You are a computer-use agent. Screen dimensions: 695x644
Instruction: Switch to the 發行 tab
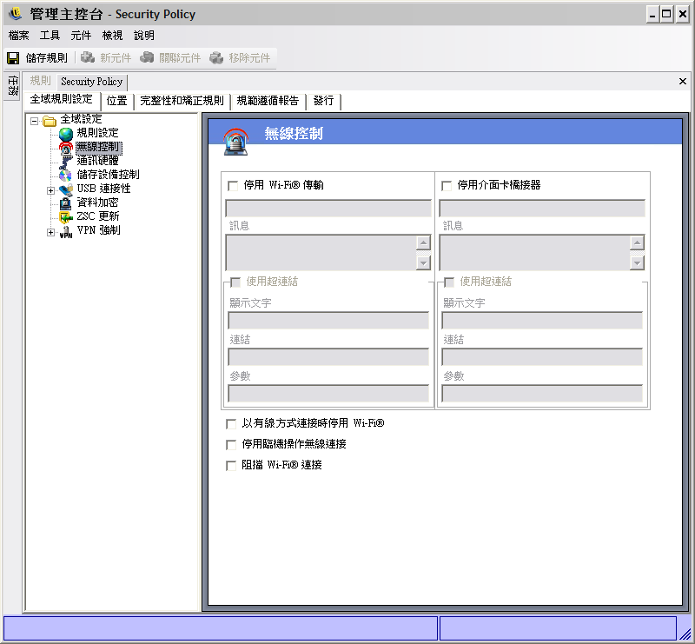point(323,101)
